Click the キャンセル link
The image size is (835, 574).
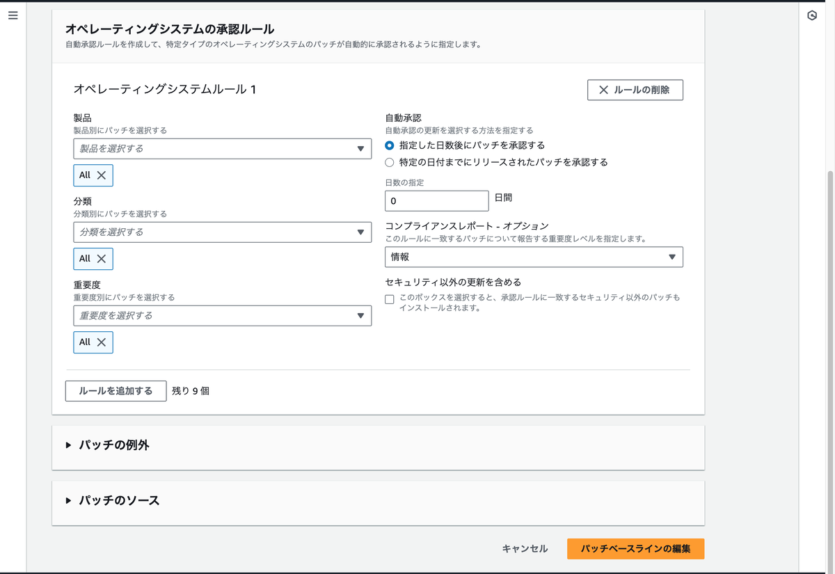tap(525, 548)
